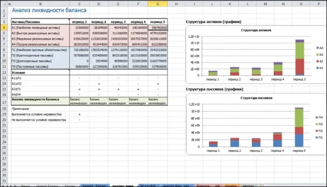Switch to the 20 коэфф sheet tab
Image resolution: width=327 pixels, height=187 pixels.
(x=148, y=186)
